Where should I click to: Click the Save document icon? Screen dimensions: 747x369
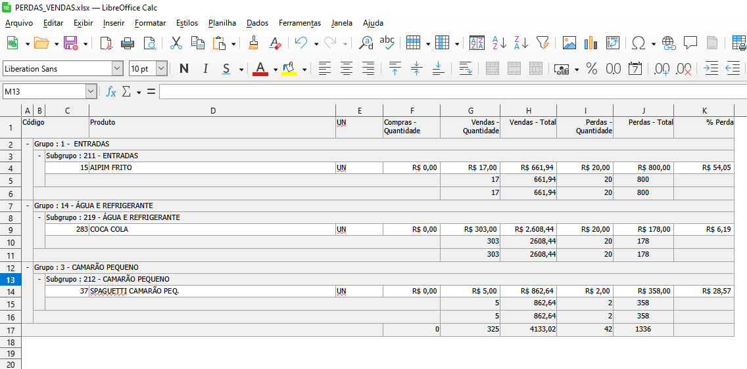point(70,43)
